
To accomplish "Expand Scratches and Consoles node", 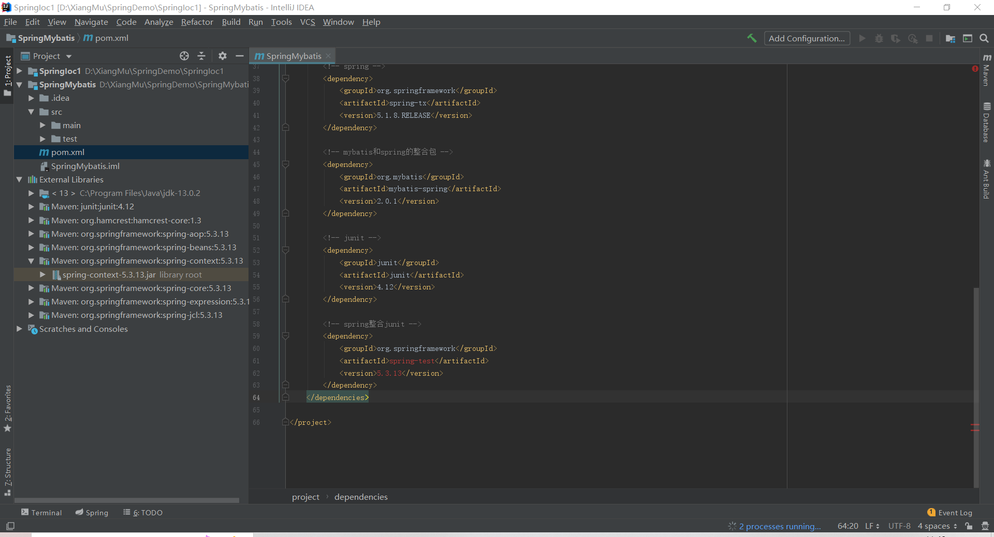I will pos(19,329).
